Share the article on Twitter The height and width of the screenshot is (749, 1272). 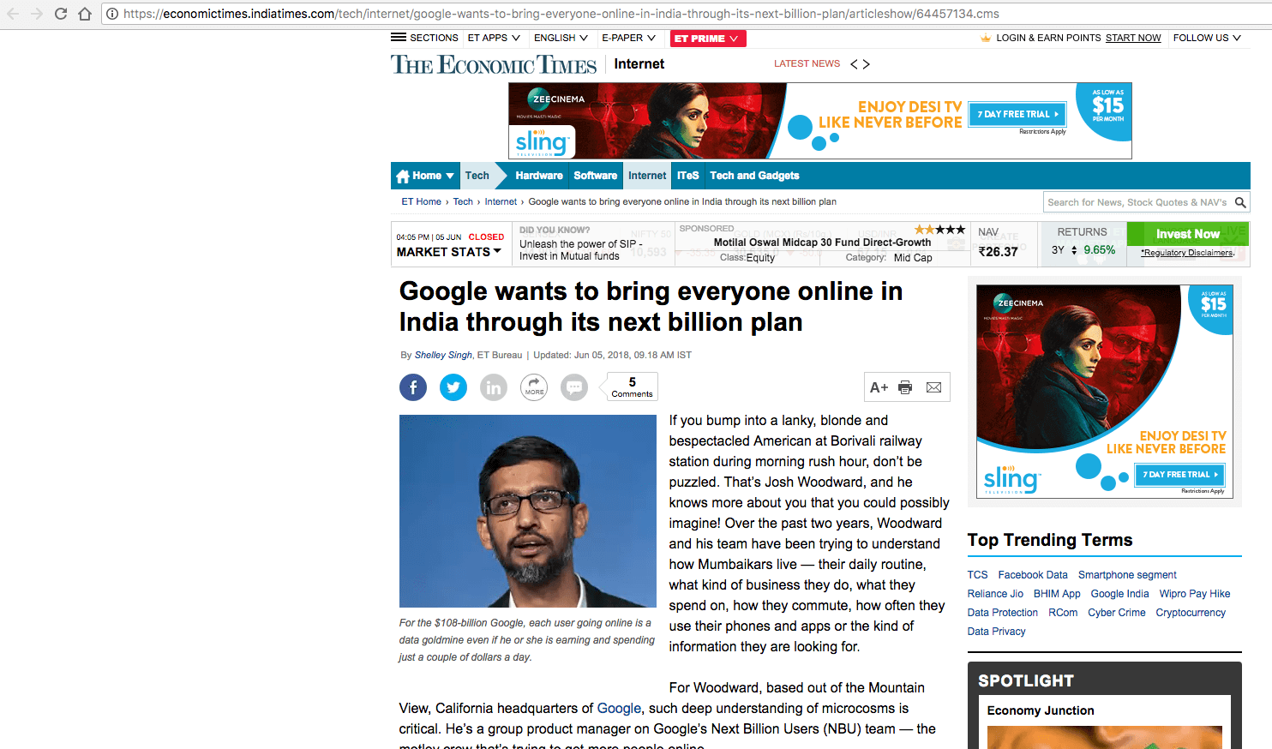(x=453, y=386)
